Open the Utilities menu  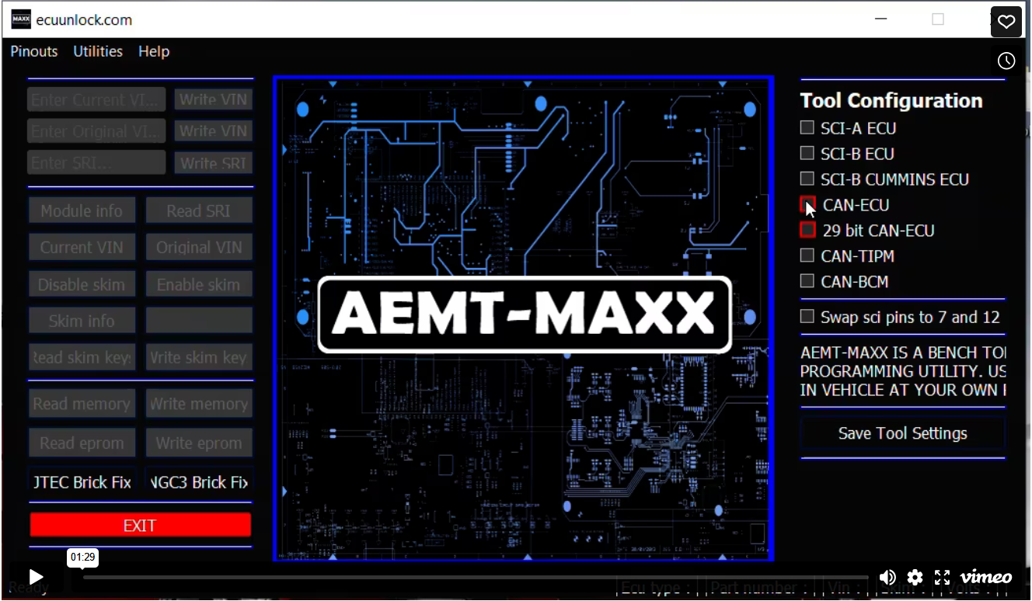(x=98, y=51)
